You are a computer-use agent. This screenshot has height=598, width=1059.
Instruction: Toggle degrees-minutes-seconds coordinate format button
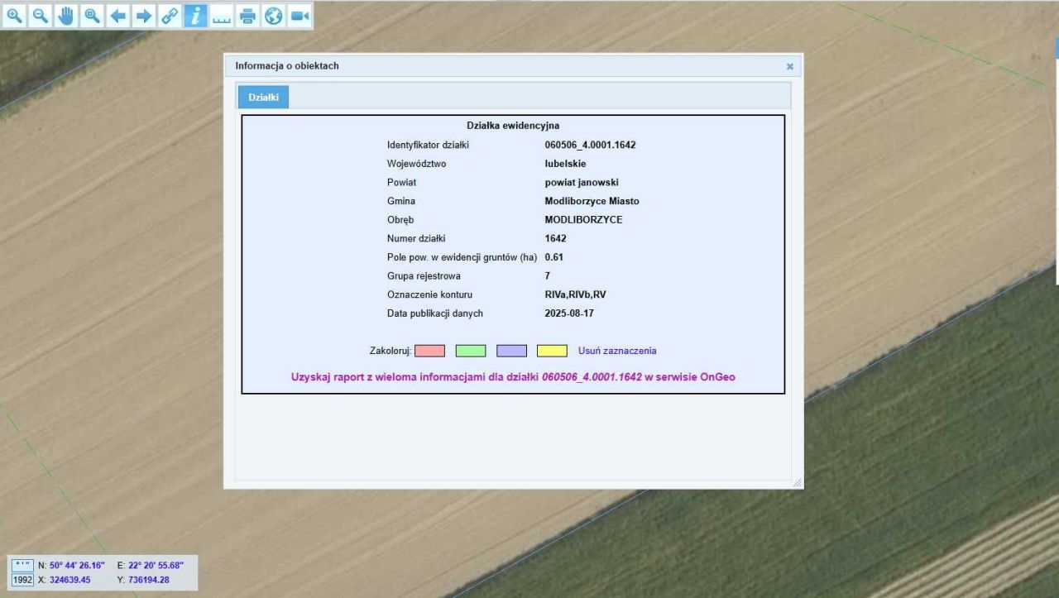click(x=22, y=565)
